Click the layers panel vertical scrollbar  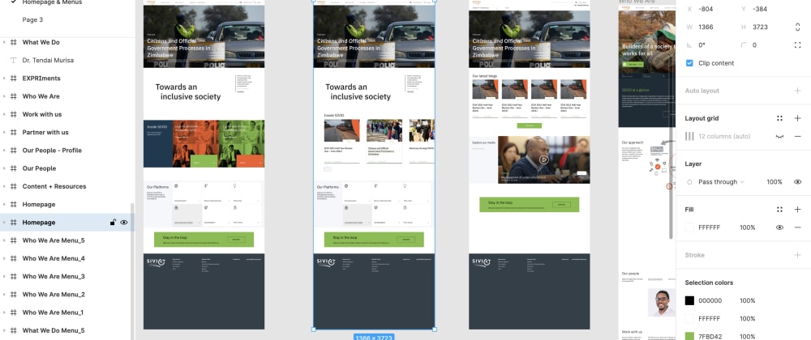pos(132,271)
